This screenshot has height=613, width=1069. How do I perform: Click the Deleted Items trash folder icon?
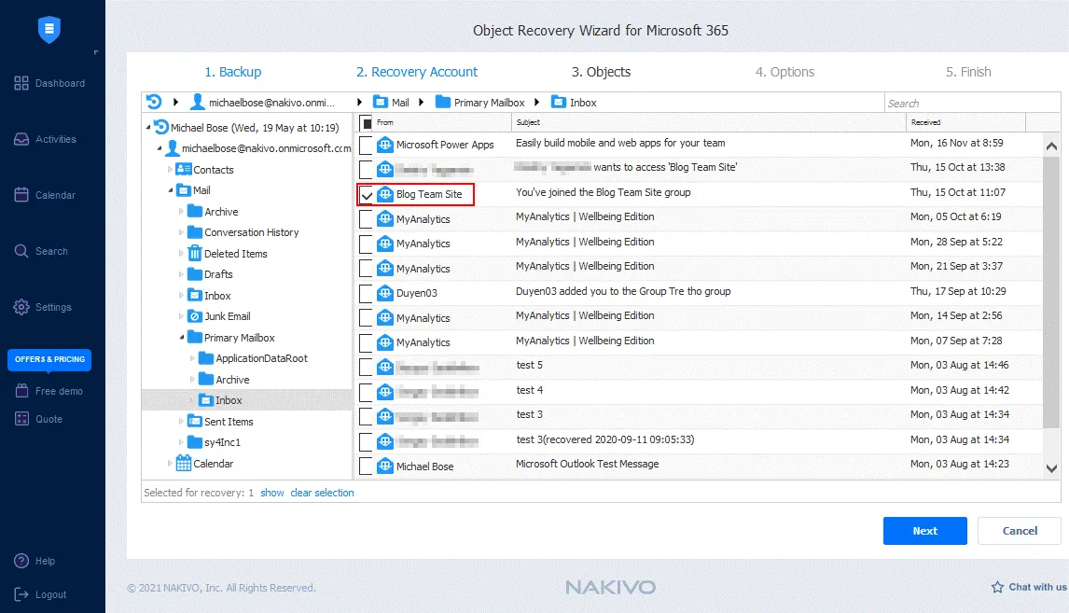(195, 254)
